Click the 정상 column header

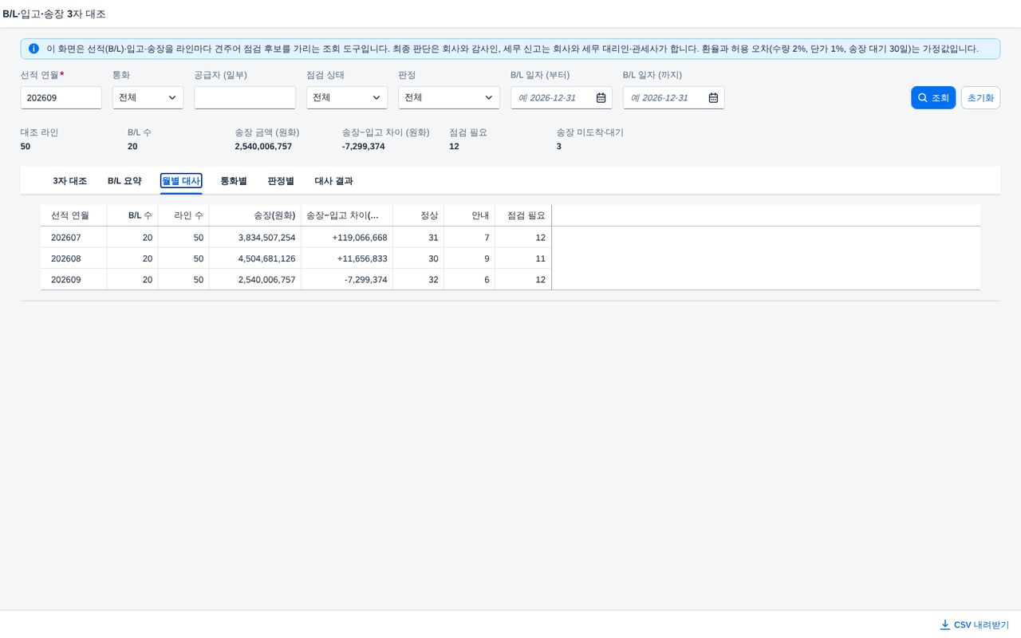point(419,215)
